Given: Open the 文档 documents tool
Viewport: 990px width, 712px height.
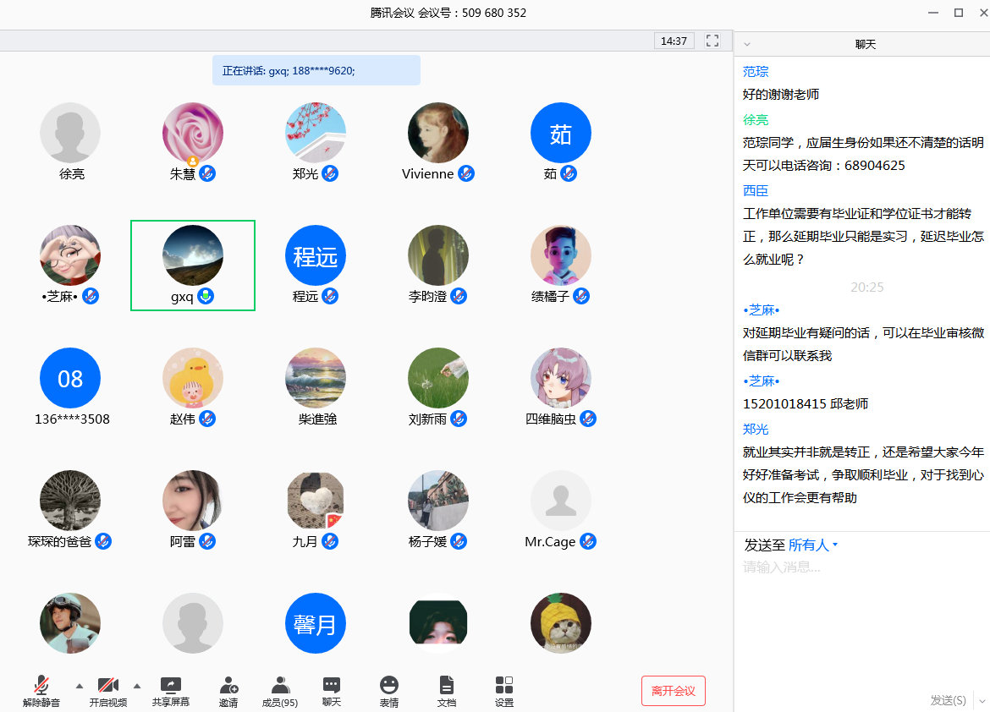Looking at the screenshot, I should [447, 691].
